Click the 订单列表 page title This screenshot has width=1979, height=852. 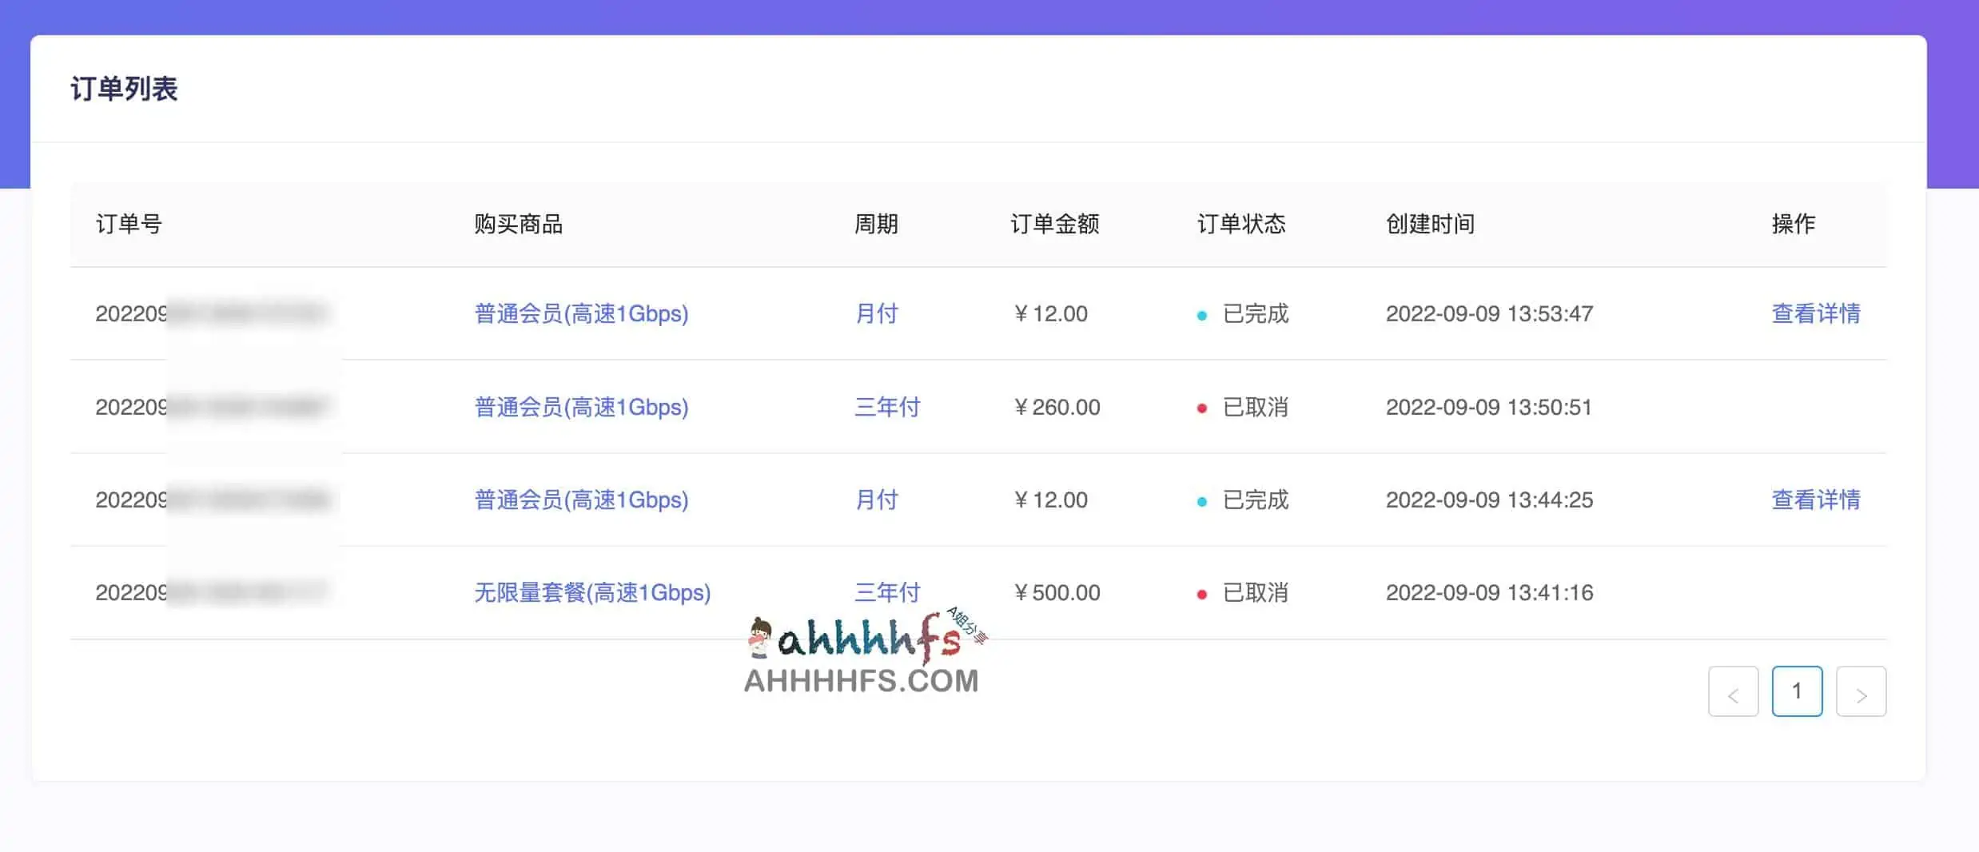(x=125, y=90)
